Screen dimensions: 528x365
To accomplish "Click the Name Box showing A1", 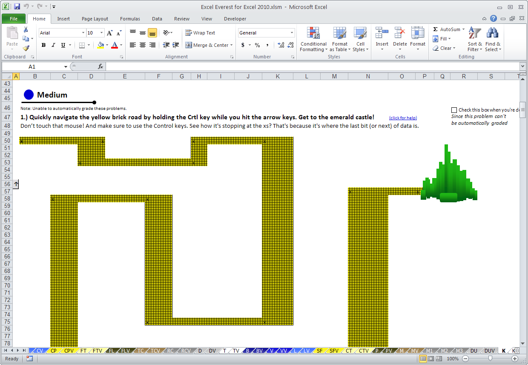I will point(32,66).
